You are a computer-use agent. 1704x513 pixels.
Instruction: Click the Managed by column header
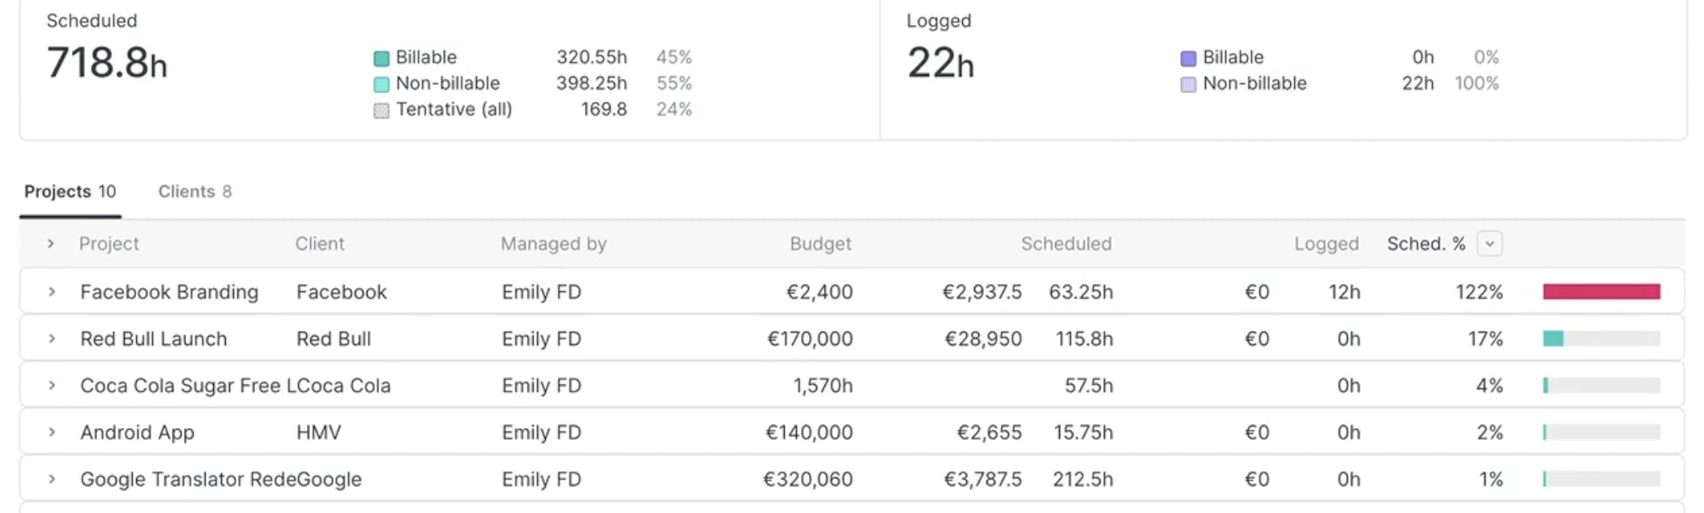click(553, 244)
